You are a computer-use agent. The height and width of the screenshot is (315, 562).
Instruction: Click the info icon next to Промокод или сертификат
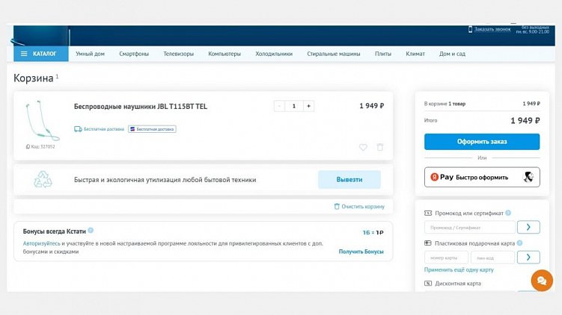click(x=508, y=213)
